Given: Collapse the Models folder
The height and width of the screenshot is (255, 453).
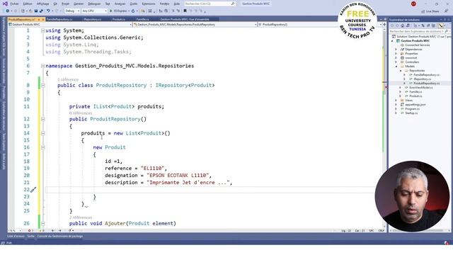Looking at the screenshot, I should click(x=396, y=66).
